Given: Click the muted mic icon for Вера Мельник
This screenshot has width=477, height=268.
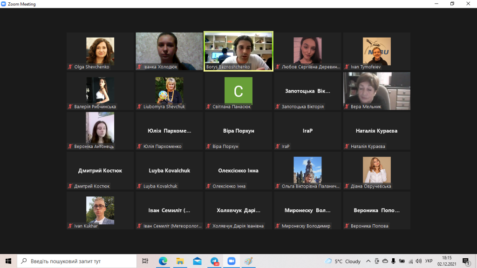Looking at the screenshot, I should pyautogui.click(x=347, y=107).
